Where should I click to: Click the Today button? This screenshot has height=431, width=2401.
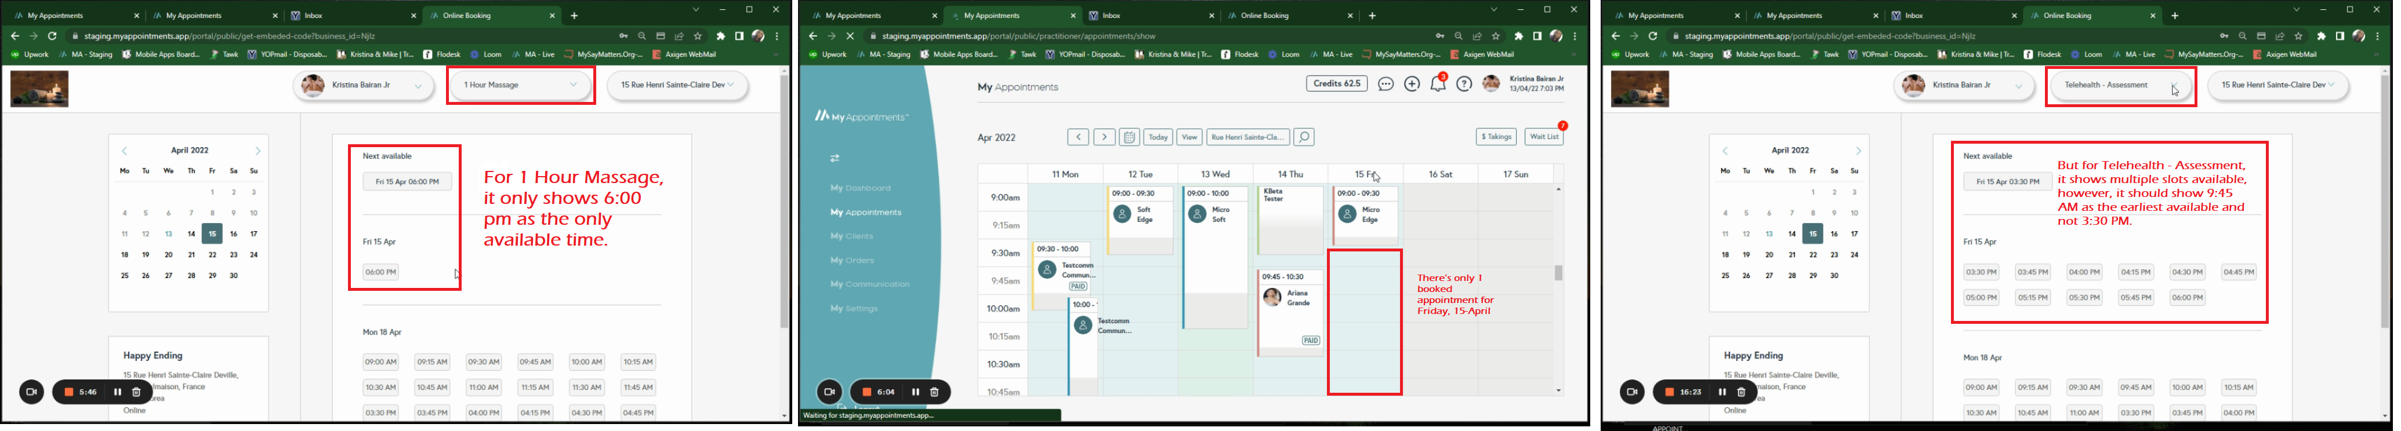click(x=1158, y=137)
